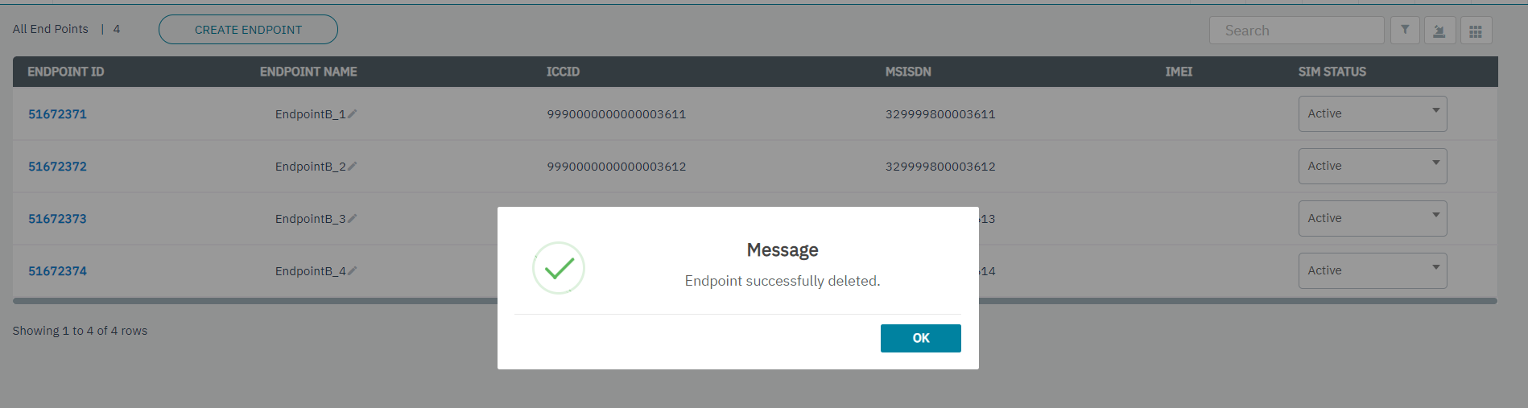Expand SIM status dropdown for endpoint 51672374
Image resolution: width=1528 pixels, height=408 pixels.
pyautogui.click(x=1372, y=271)
